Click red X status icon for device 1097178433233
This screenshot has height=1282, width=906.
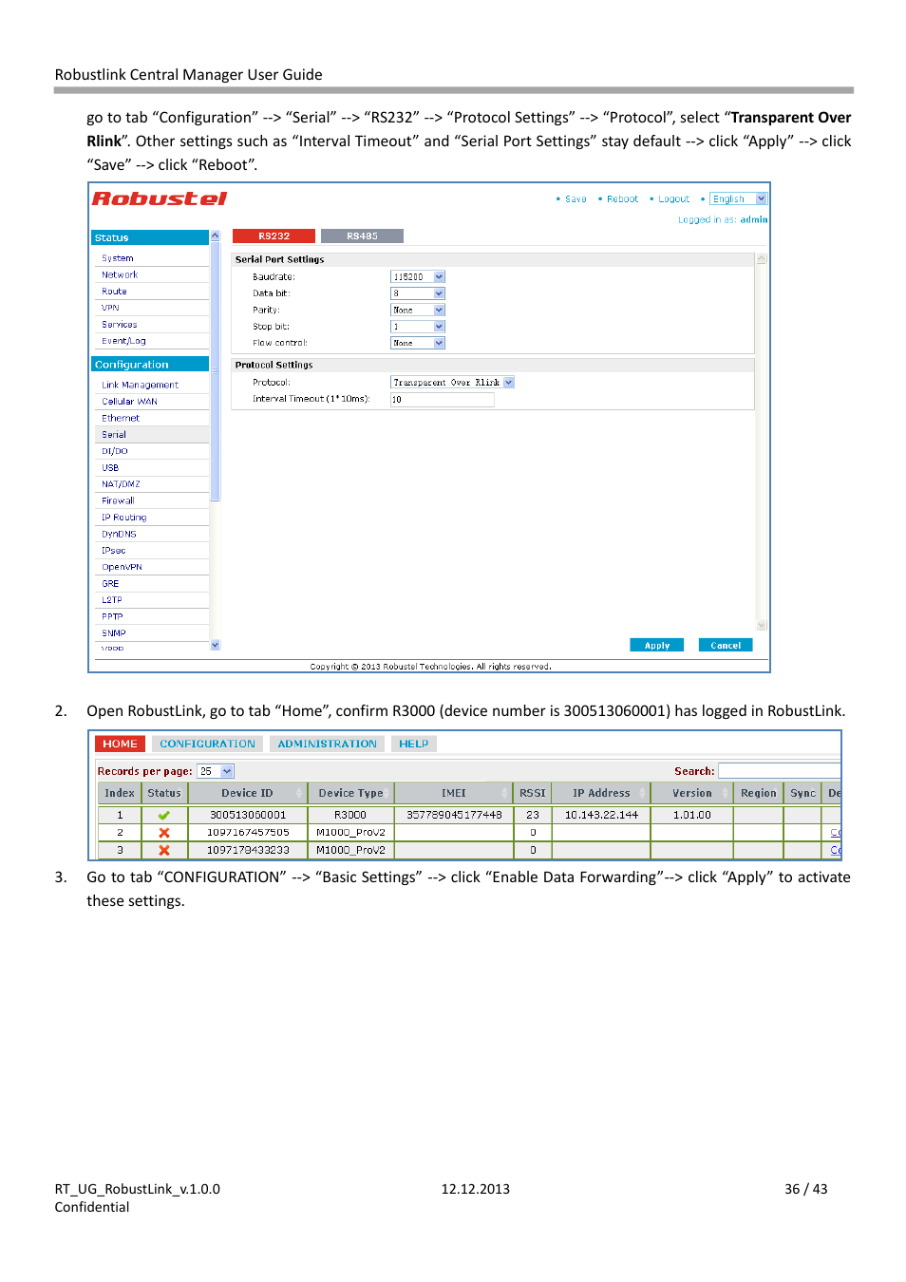point(164,850)
